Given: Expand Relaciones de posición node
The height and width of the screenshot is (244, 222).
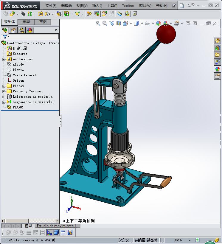Looking at the screenshot, I should (x=4, y=97).
